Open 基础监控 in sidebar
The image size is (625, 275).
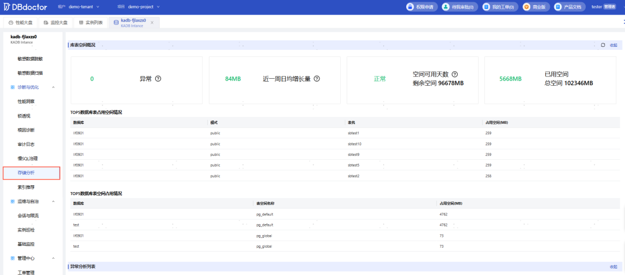26,244
